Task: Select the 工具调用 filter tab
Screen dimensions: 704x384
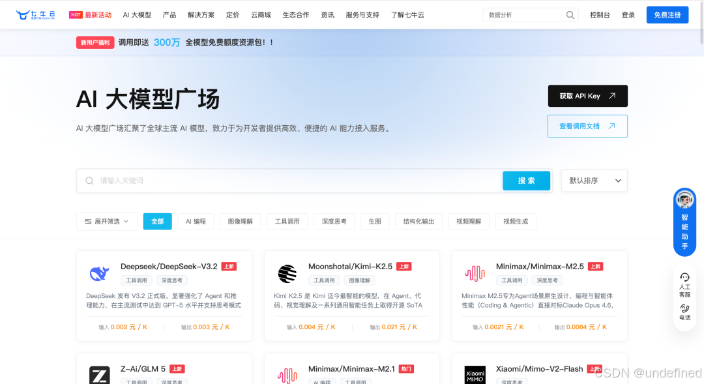Action: (287, 222)
